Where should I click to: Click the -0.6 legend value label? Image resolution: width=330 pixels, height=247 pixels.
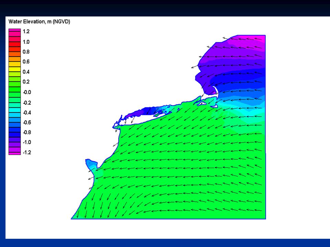[x=27, y=122]
